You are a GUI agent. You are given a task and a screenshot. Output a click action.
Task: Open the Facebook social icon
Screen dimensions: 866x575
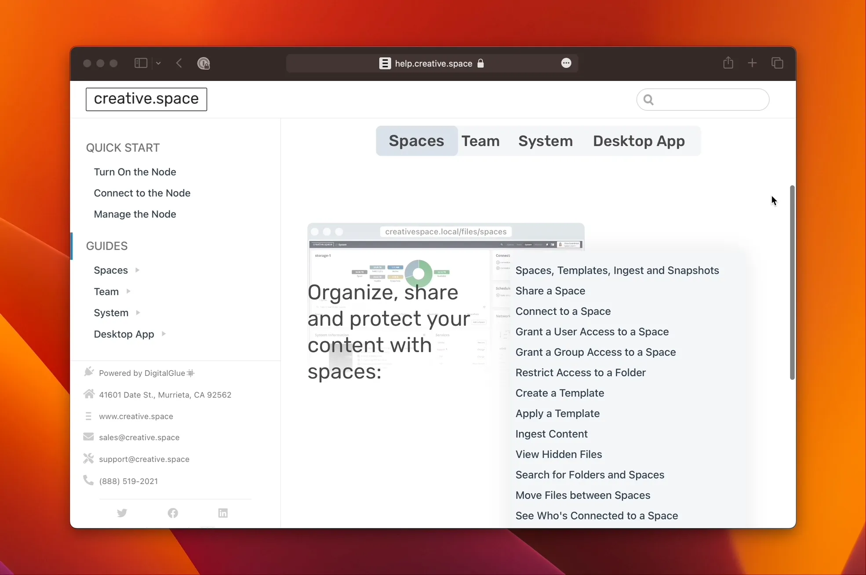[173, 513]
